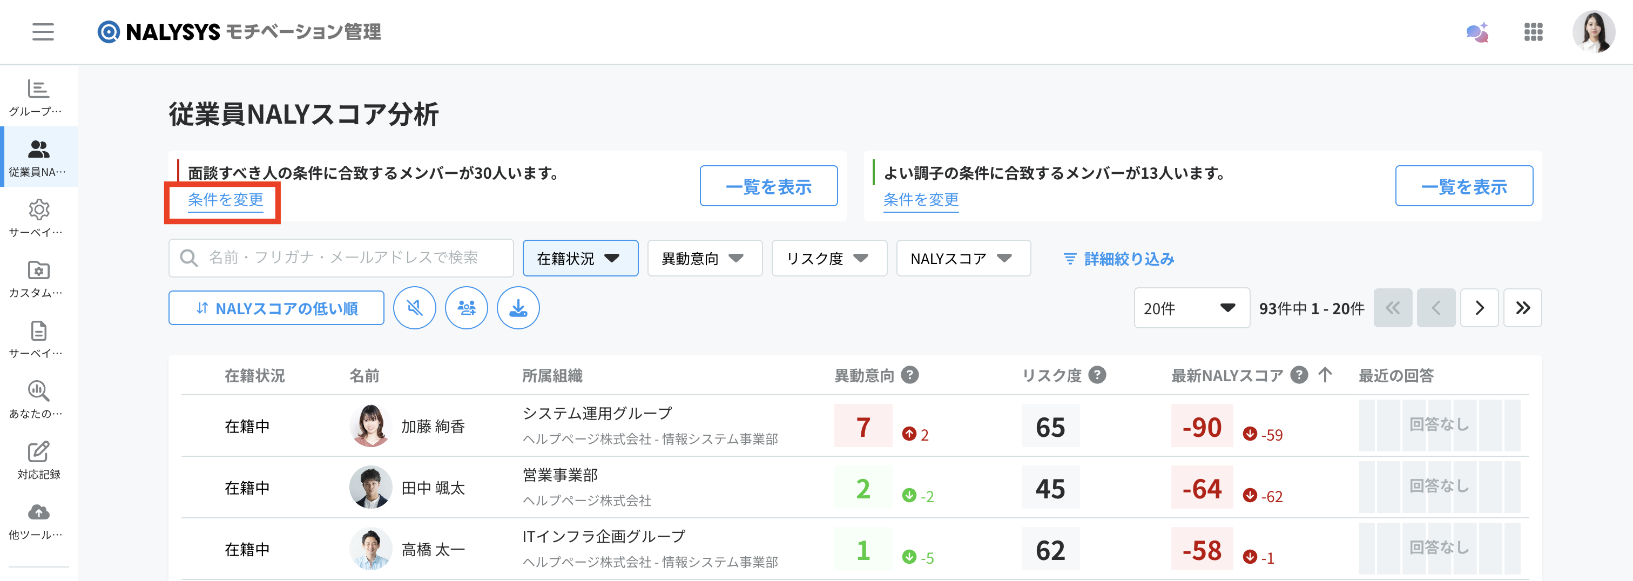
Task: Open the hamburger navigation menu
Action: pyautogui.click(x=43, y=32)
